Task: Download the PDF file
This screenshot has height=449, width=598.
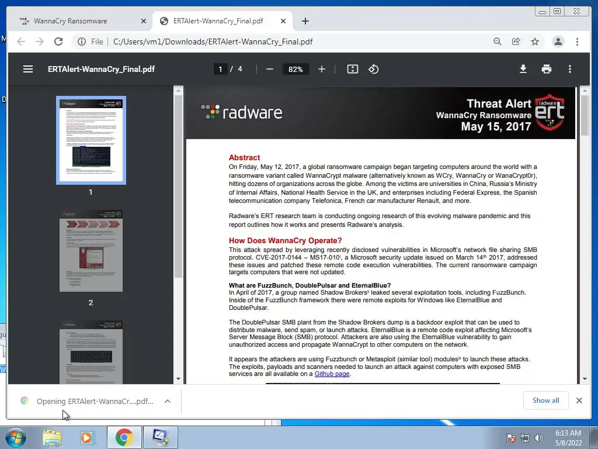Action: [x=523, y=69]
